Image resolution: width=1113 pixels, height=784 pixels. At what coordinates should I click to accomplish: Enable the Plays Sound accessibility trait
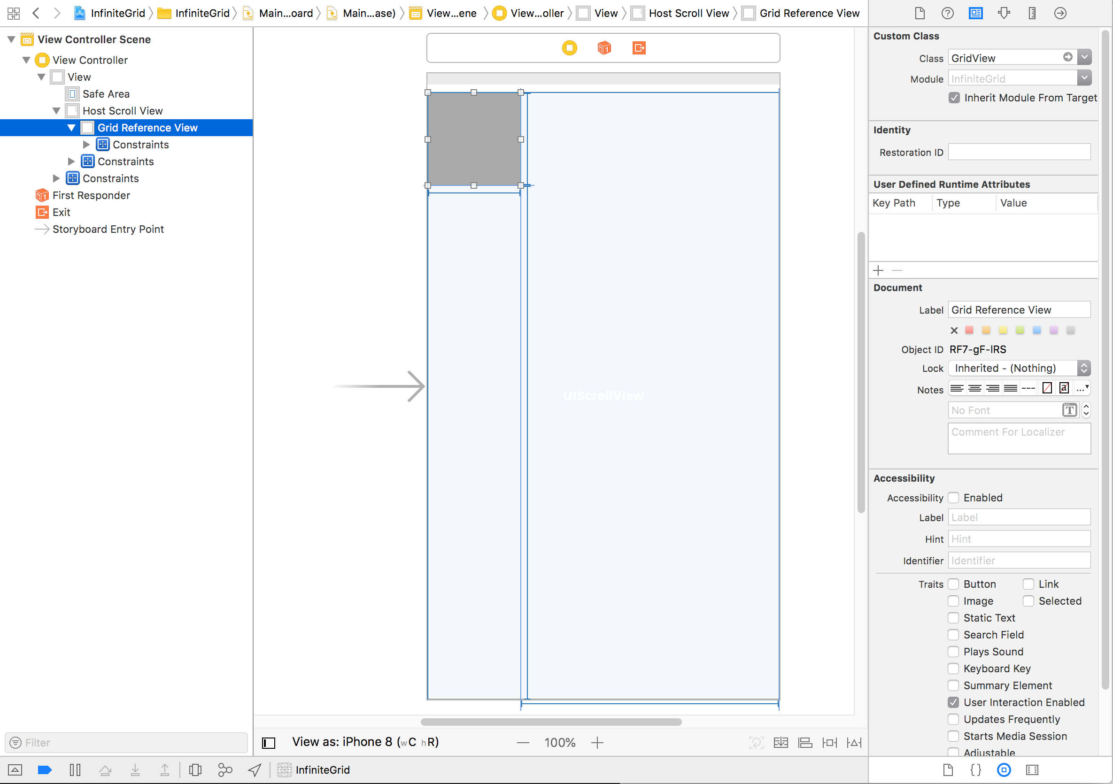pyautogui.click(x=953, y=652)
